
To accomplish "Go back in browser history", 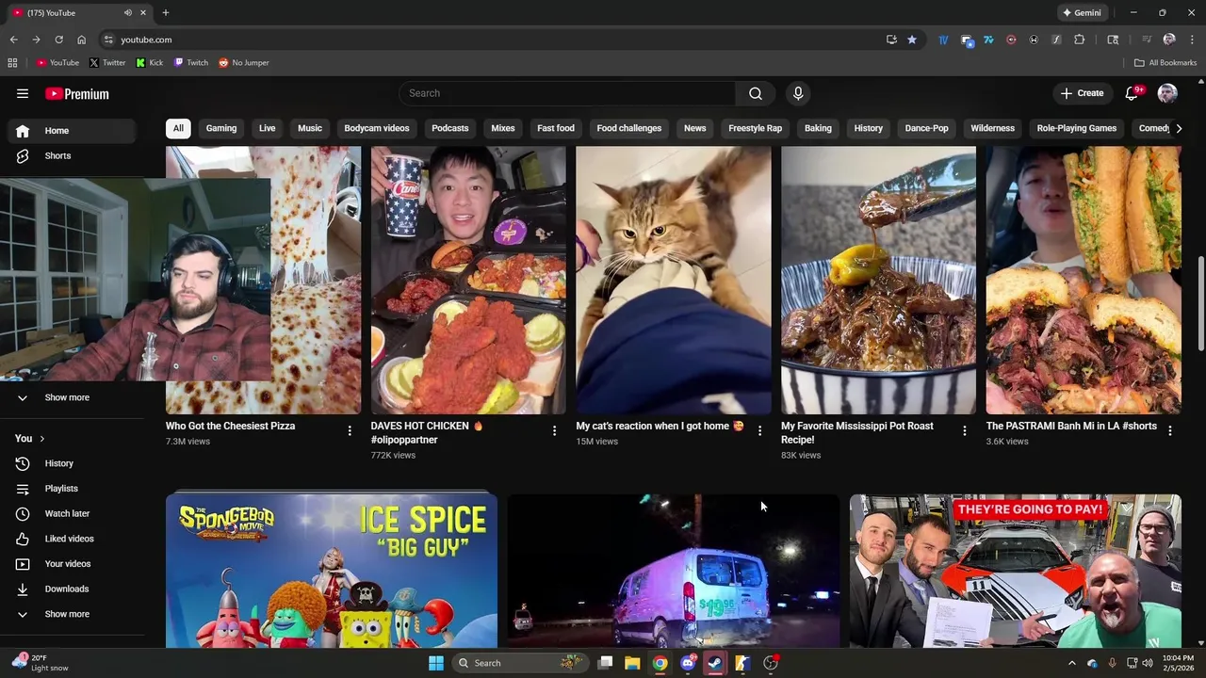I will click(13, 40).
